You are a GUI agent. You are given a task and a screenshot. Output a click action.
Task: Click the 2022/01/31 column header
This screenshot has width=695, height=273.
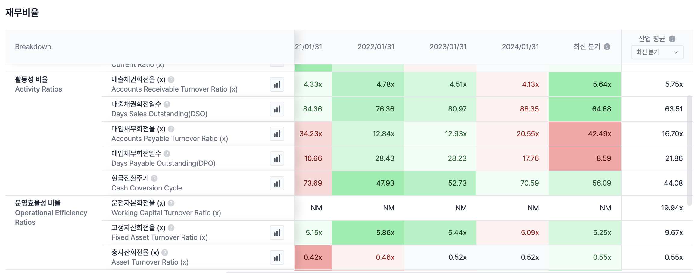tap(376, 47)
